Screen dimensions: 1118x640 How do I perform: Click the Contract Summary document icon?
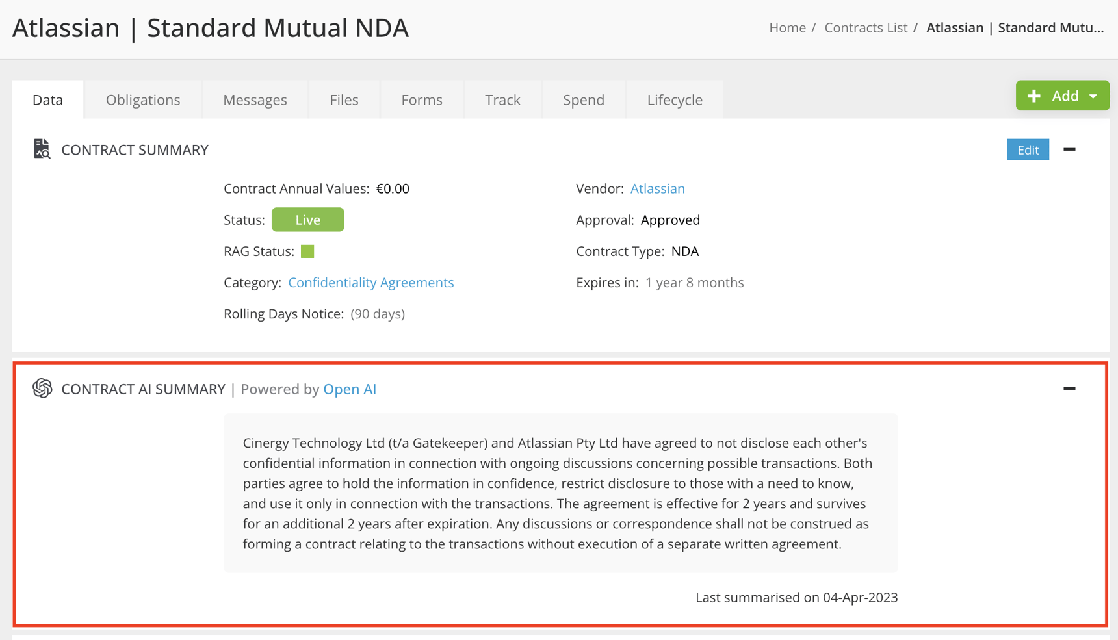(42, 149)
